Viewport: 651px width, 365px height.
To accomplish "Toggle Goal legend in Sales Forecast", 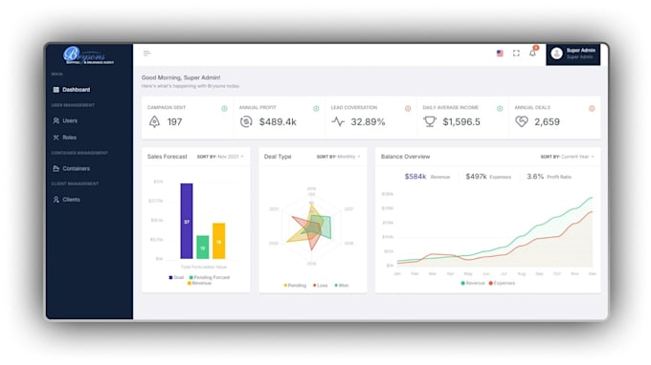I will pyautogui.click(x=176, y=277).
